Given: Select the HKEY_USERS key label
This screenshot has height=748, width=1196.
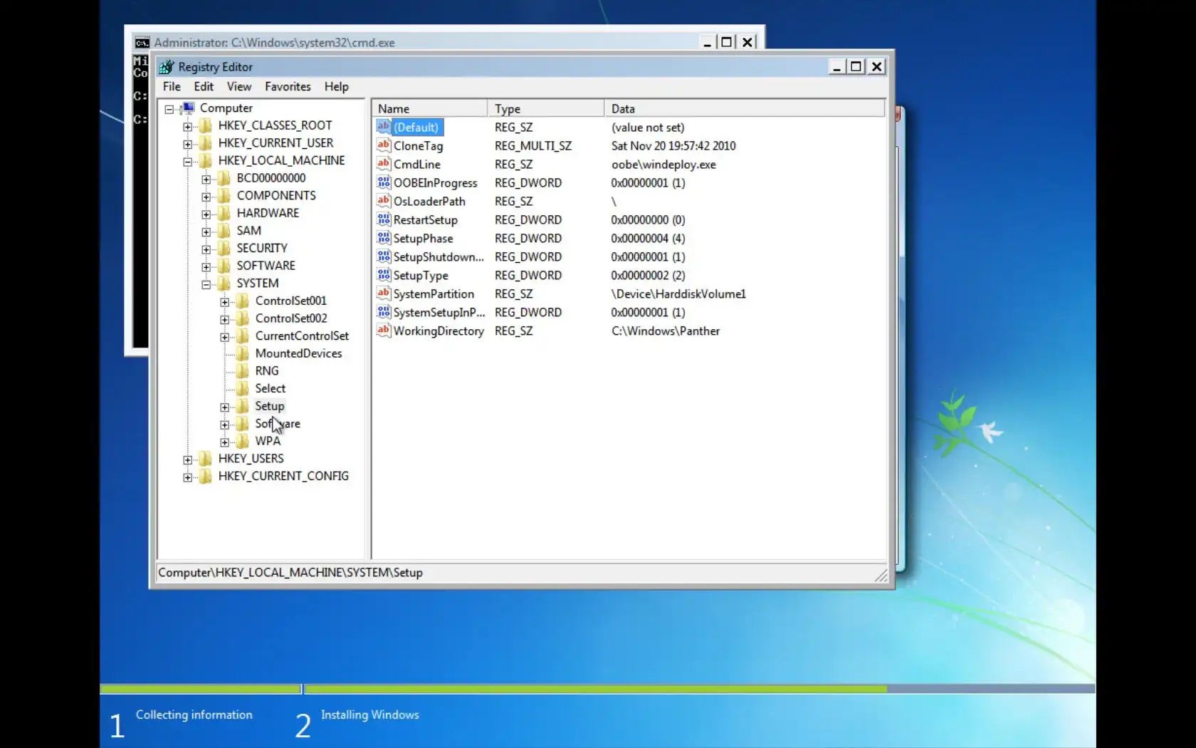Looking at the screenshot, I should click(x=251, y=459).
